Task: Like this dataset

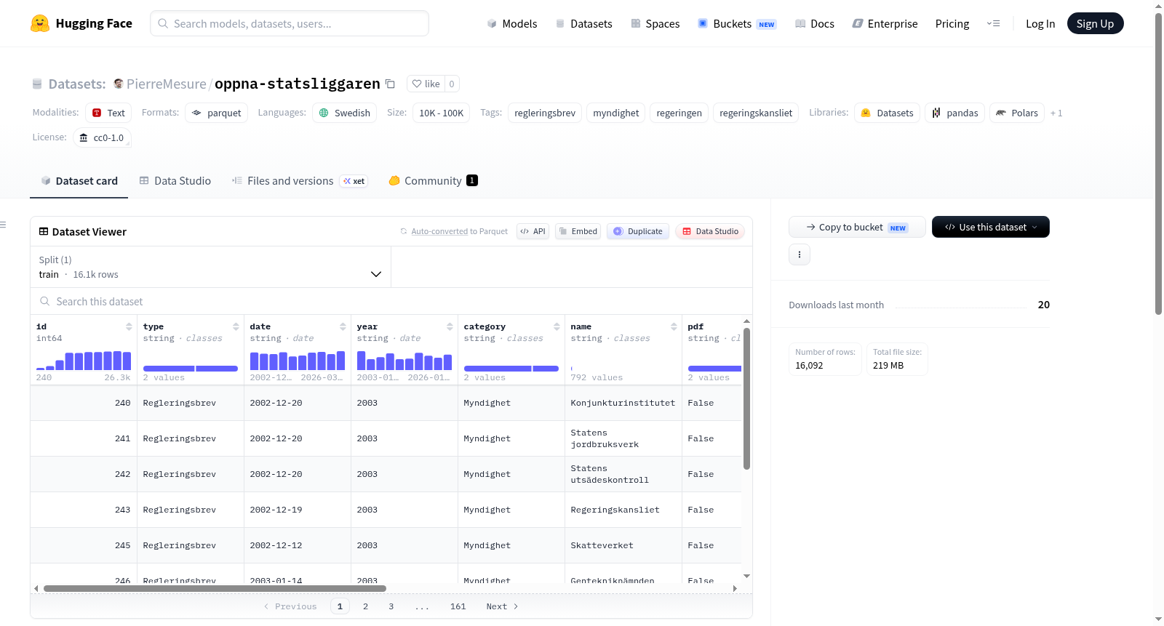Action: tap(426, 84)
